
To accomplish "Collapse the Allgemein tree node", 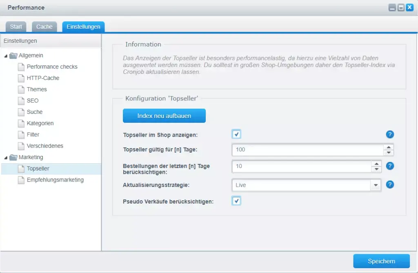I will (6, 55).
